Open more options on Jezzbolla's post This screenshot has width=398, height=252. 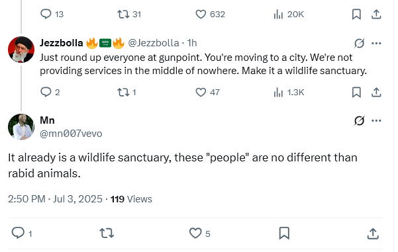(x=376, y=44)
